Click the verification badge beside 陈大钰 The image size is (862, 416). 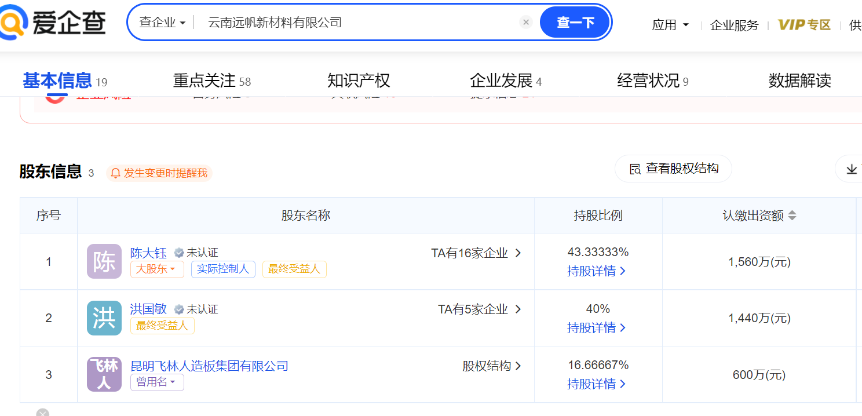[x=179, y=253]
